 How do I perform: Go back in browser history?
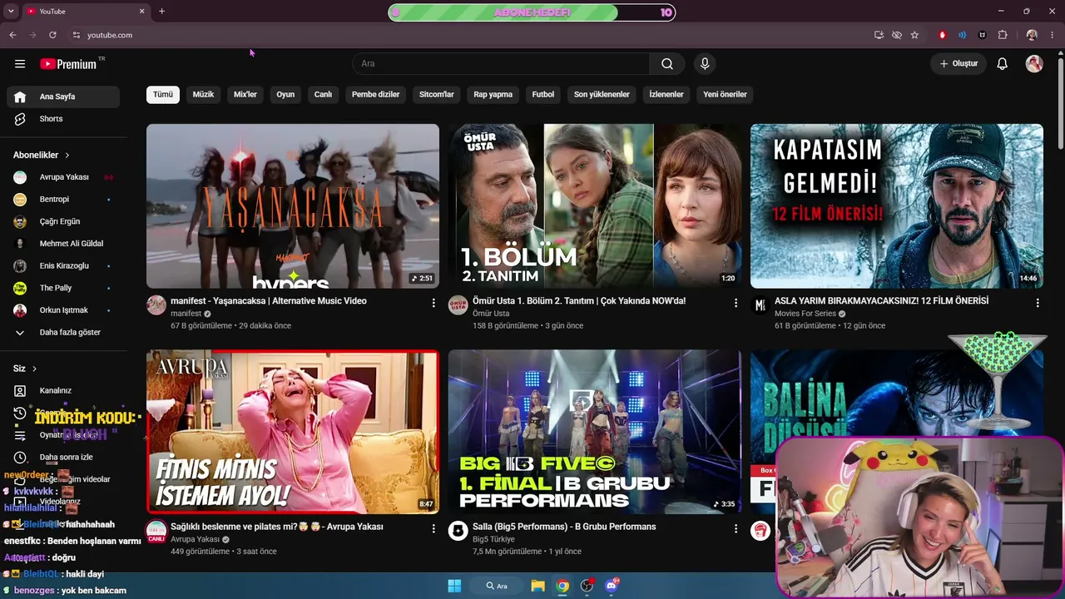coord(12,35)
